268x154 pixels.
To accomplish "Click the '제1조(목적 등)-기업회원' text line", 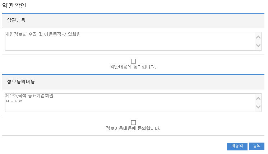I will (x=29, y=96).
